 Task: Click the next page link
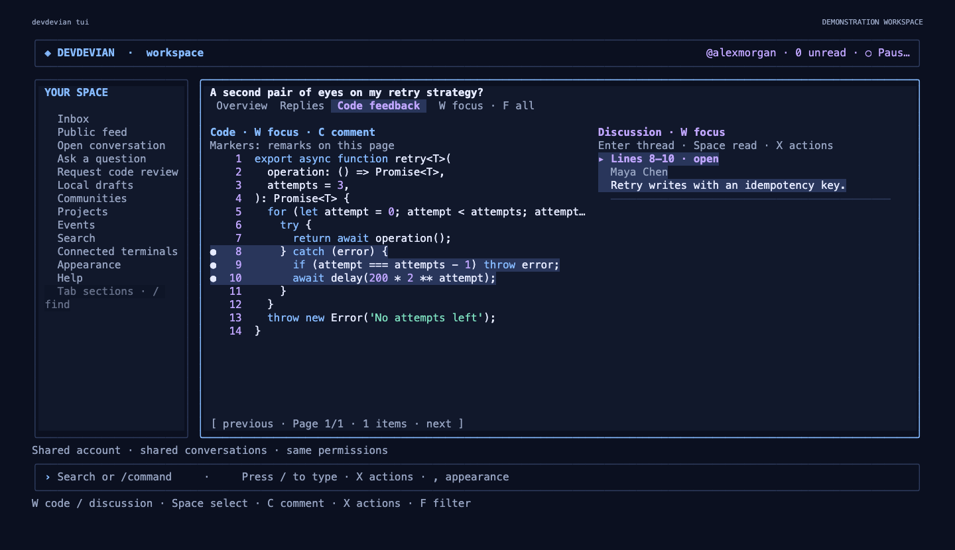(439, 424)
